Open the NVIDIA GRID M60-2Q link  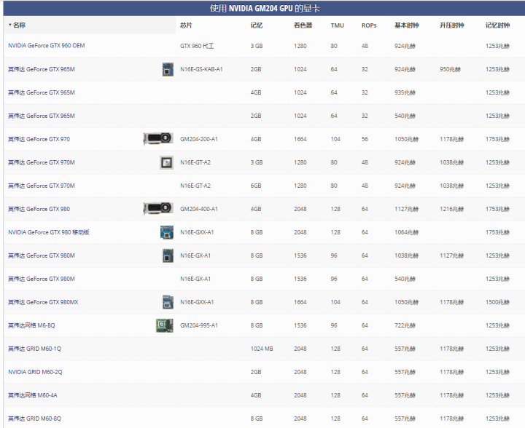point(35,372)
